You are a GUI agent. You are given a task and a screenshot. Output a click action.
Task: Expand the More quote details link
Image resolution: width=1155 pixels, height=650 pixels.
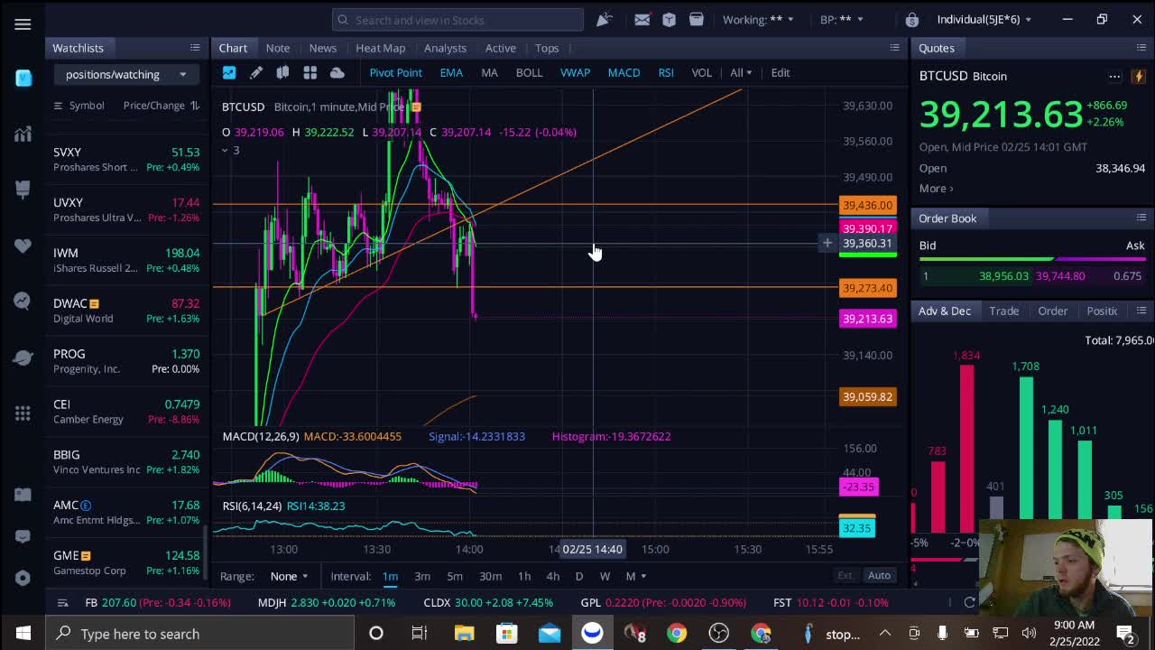(x=936, y=188)
